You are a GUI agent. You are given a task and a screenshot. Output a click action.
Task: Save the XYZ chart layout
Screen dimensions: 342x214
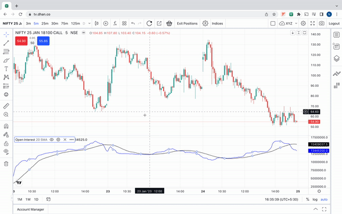point(286,23)
